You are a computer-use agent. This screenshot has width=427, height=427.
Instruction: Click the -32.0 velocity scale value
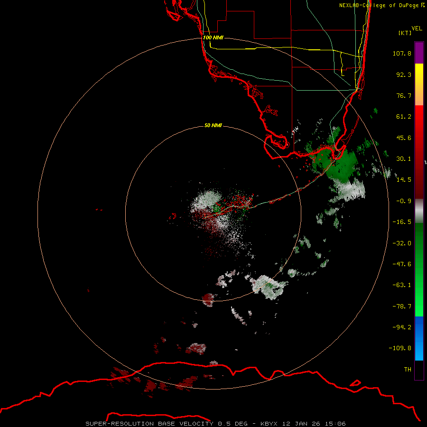point(402,243)
